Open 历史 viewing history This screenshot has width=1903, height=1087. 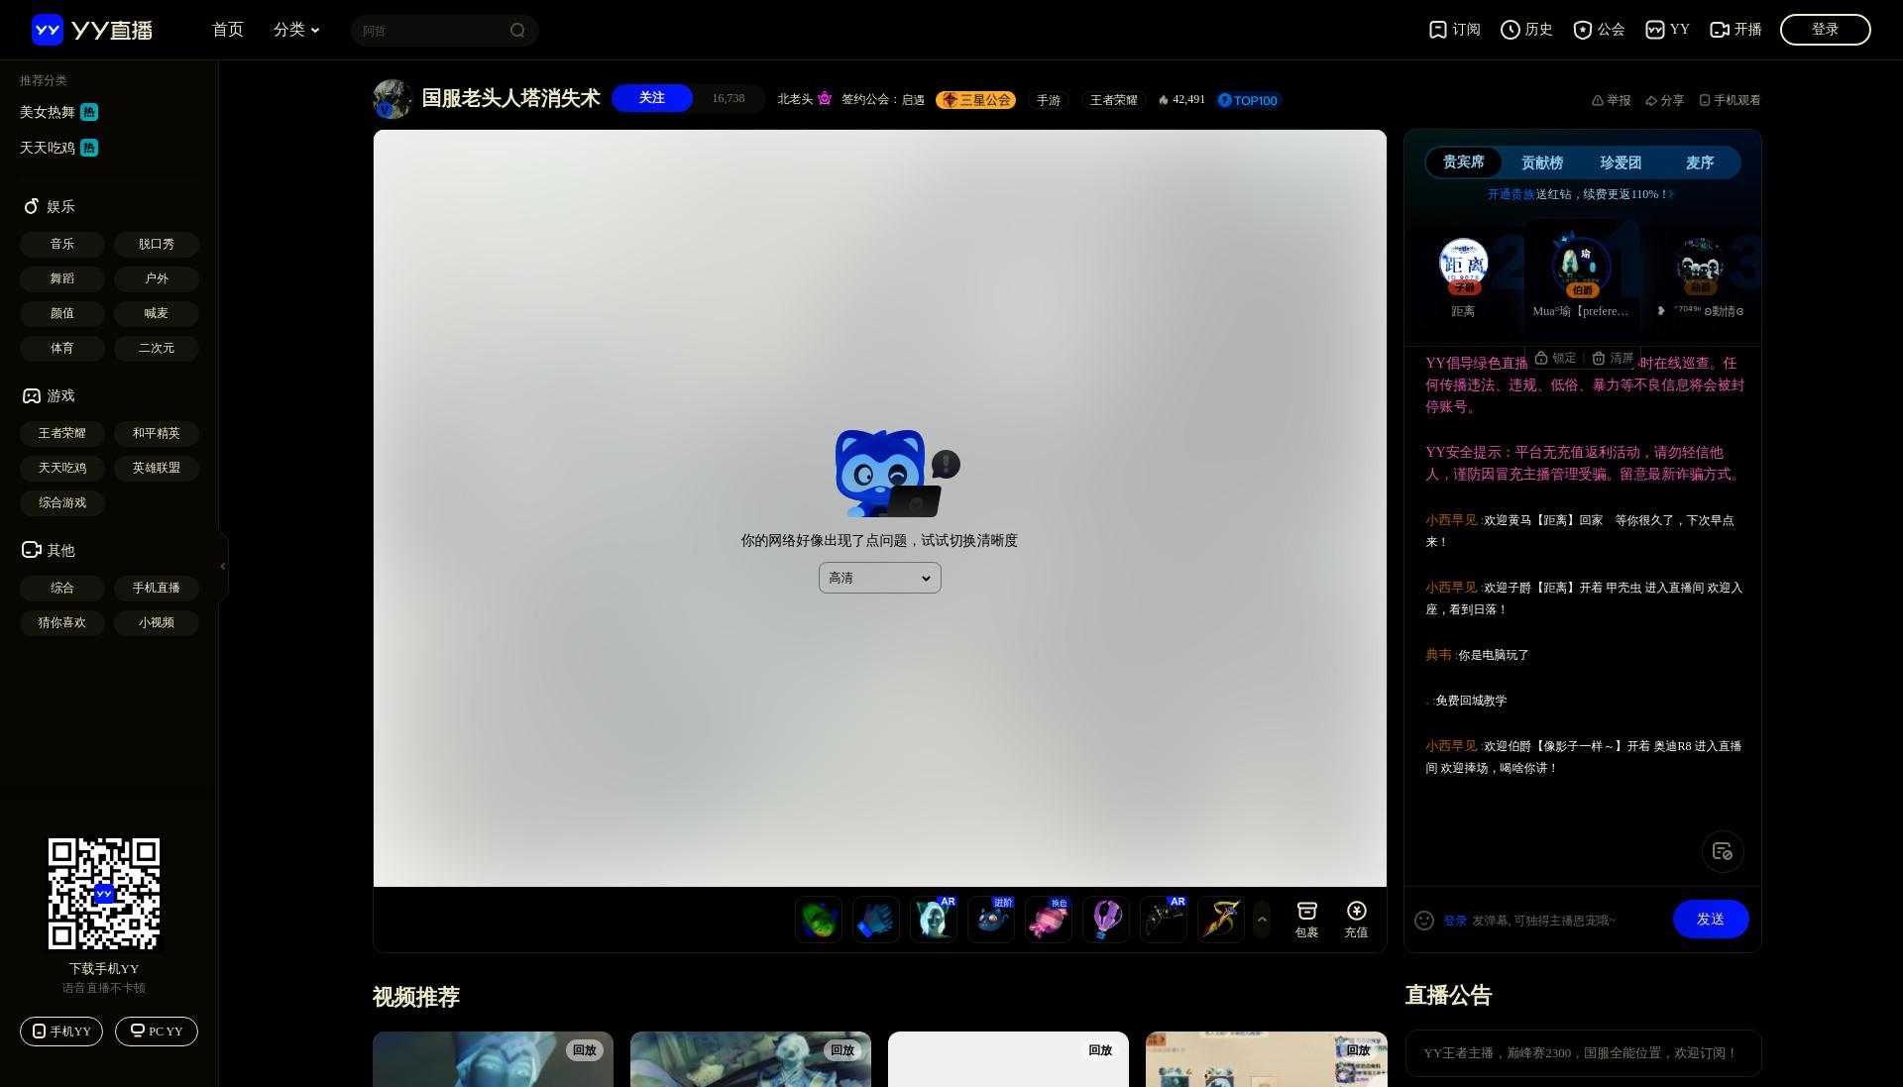[1526, 30]
